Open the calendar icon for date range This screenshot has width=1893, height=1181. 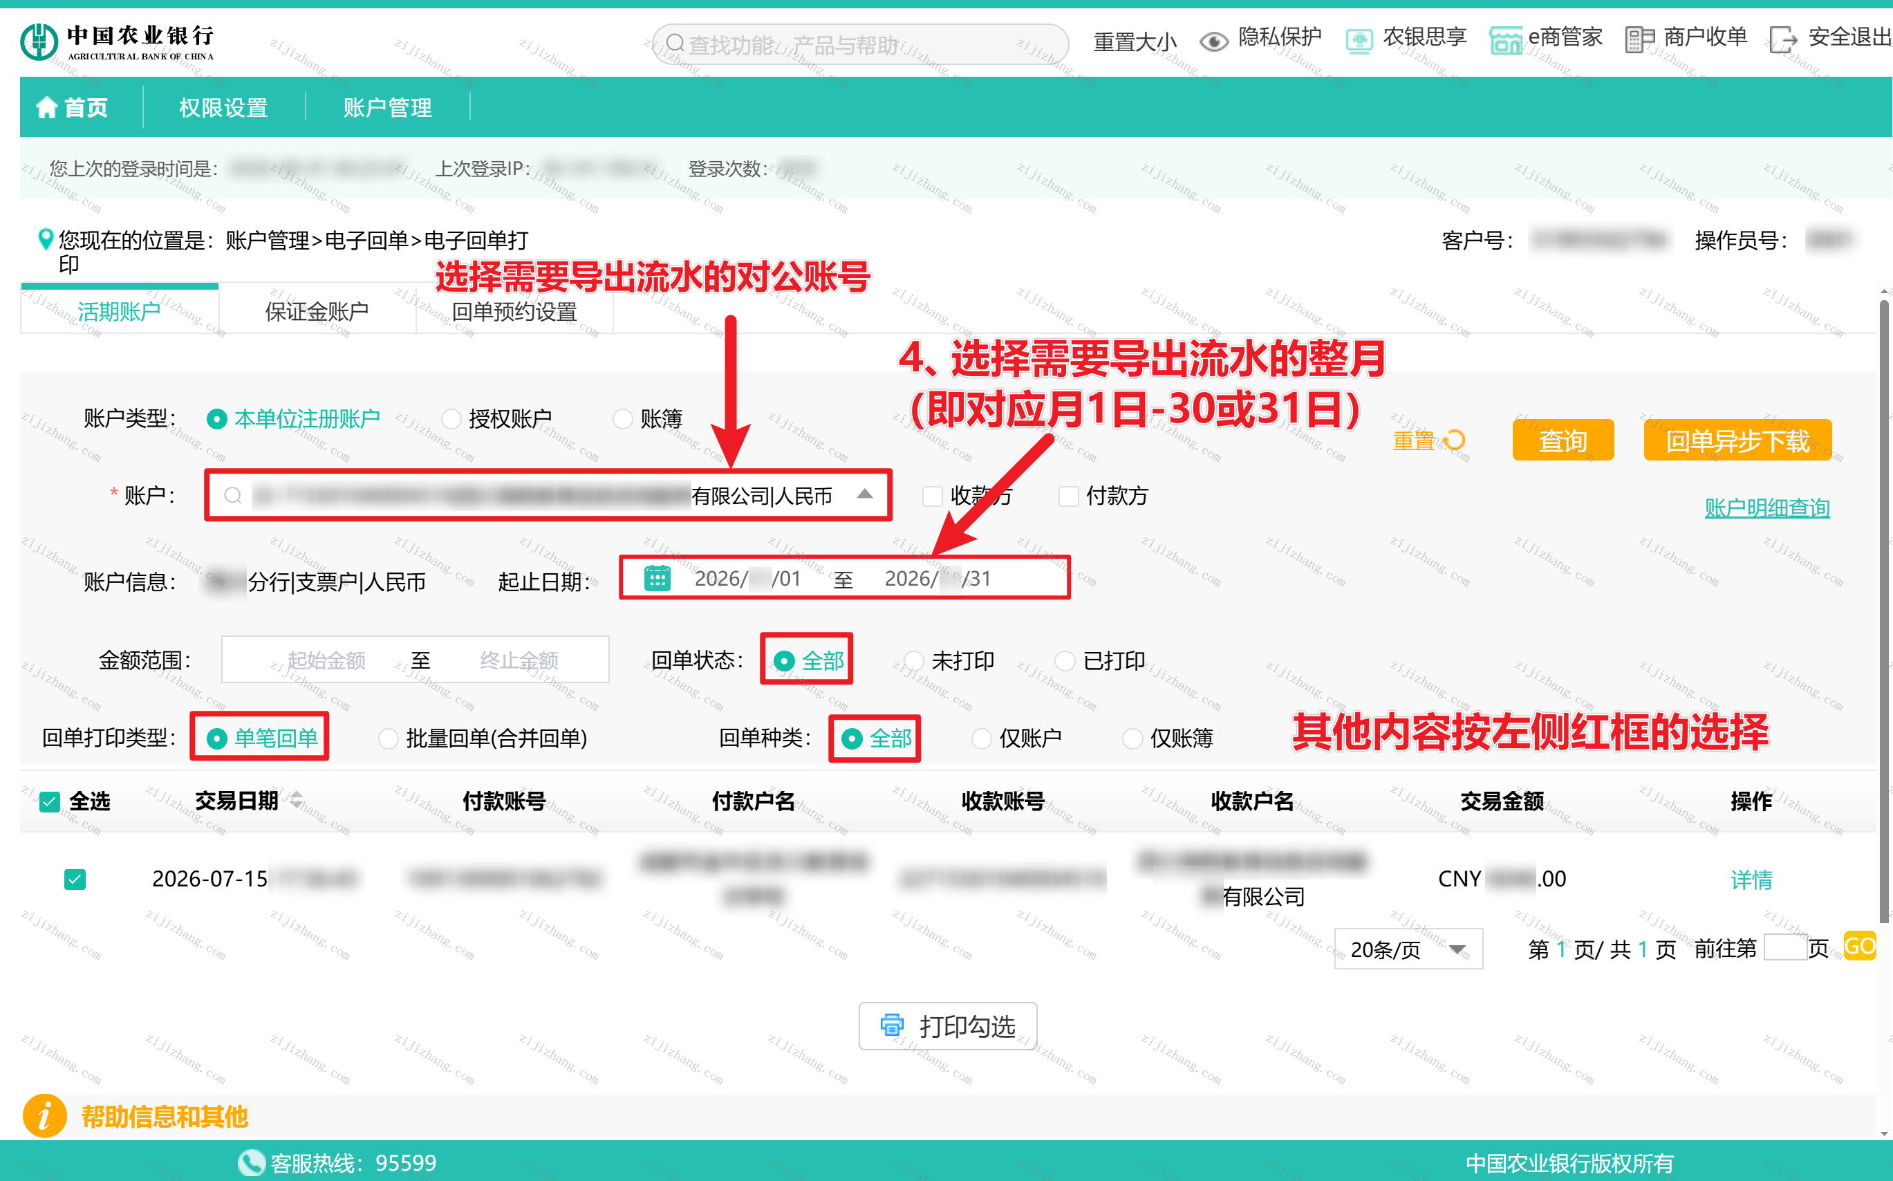[658, 578]
